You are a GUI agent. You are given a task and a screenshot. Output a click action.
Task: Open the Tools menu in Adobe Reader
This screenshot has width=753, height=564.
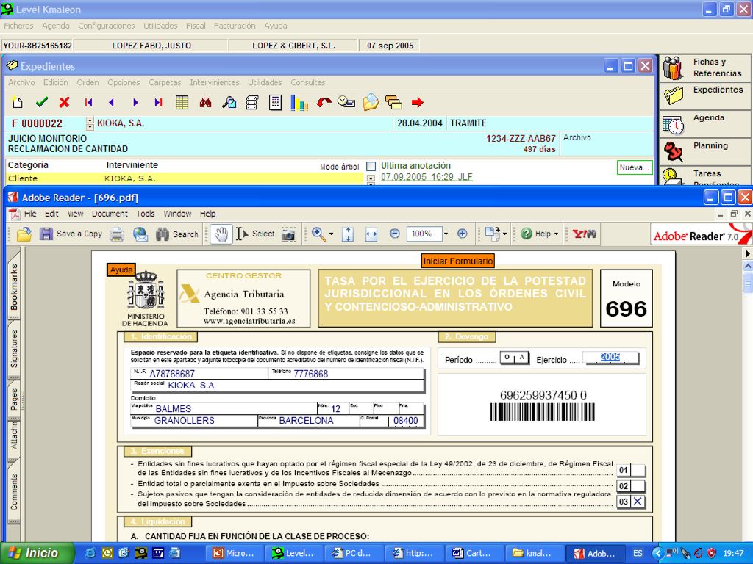point(146,214)
